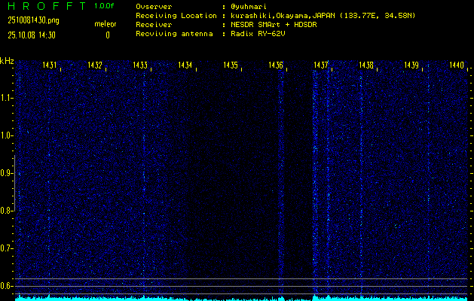This screenshot has height=301, width=474.
Task: Click the Receiver label
Action: pos(154,25)
